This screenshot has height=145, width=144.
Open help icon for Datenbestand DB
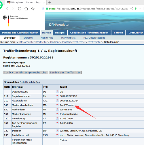57,91
